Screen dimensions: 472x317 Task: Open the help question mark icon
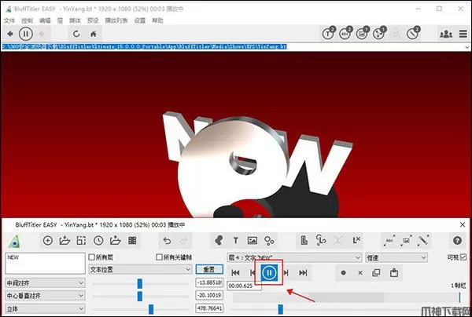pos(456,240)
